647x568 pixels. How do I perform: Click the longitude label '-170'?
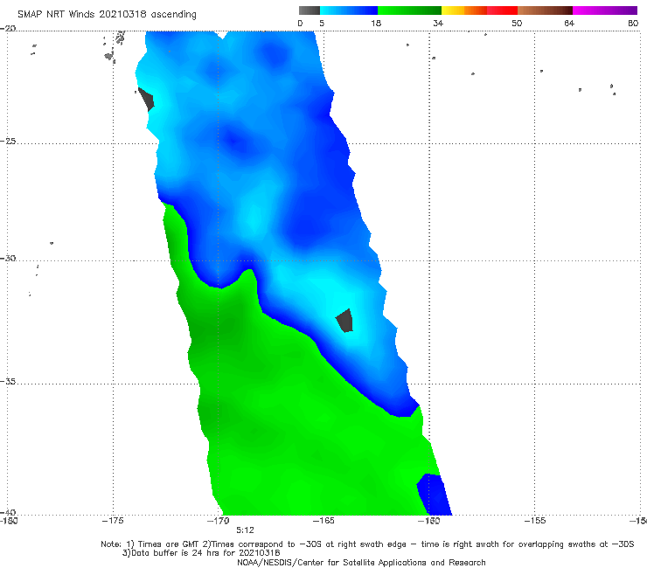[218, 521]
